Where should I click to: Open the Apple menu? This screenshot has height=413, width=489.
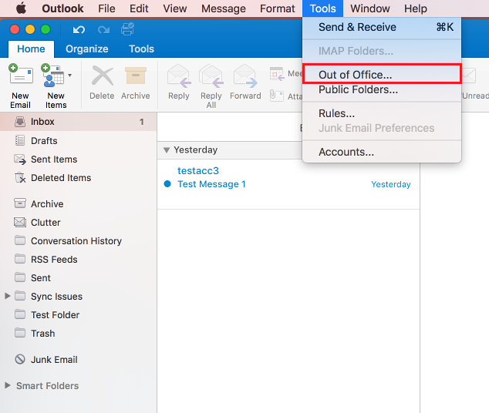(x=21, y=8)
